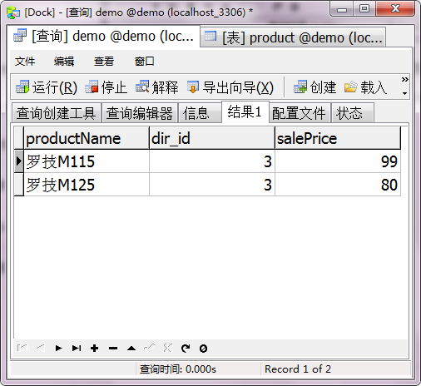Screen dimensions: 421x386
Task: Go to last record navigator button
Action: pyautogui.click(x=77, y=348)
